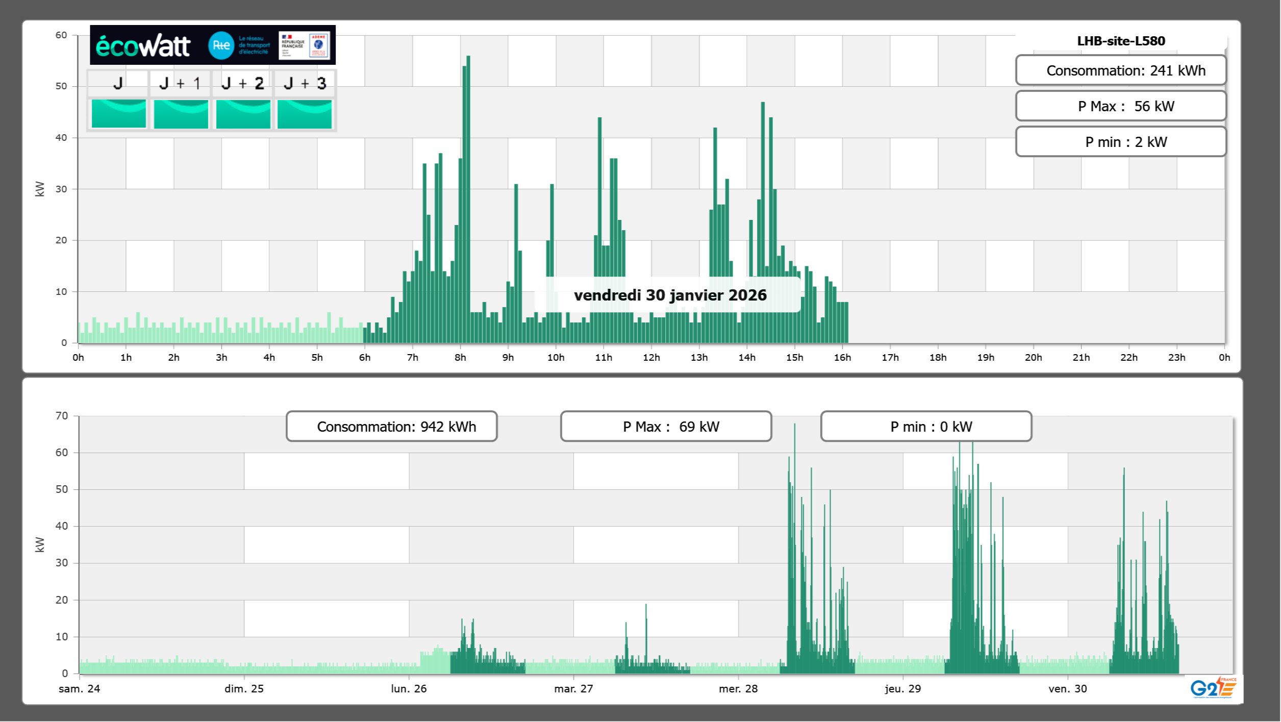
Task: Click the P Max : 69 kW box
Action: [666, 427]
